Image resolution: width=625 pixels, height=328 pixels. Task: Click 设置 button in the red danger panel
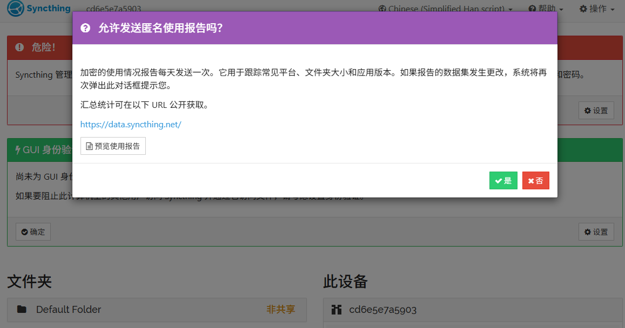(596, 111)
